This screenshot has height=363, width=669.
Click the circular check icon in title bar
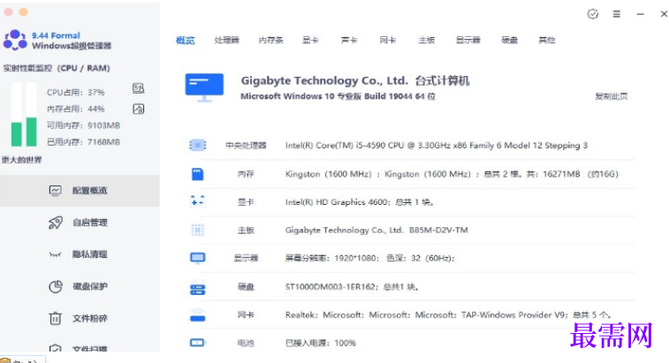[x=593, y=14]
